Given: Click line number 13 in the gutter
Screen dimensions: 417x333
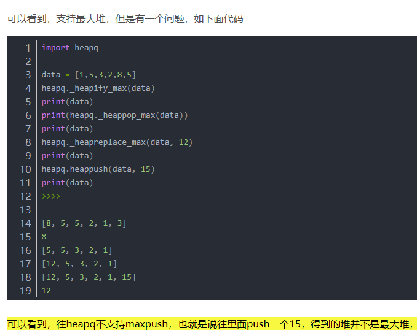Looking at the screenshot, I should 26,210.
